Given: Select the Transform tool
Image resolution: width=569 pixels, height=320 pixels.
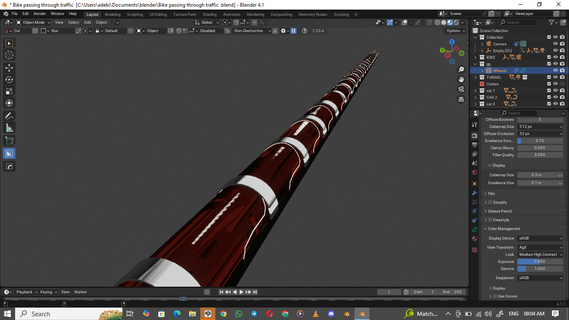Looking at the screenshot, I should [x=9, y=103].
